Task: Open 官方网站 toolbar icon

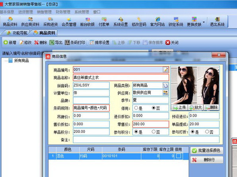Action: point(157,22)
